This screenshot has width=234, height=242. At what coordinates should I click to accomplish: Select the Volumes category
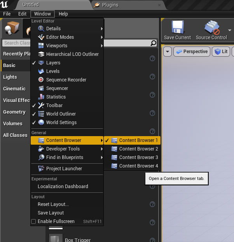pyautogui.click(x=16, y=123)
